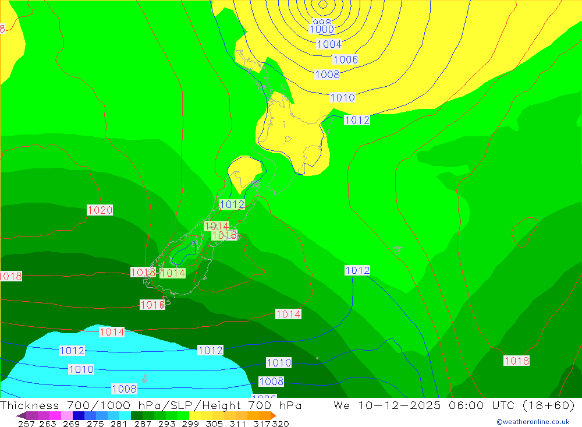582x427 pixels.
Task: Click the red 1016 label below South Island
Action: click(x=152, y=305)
